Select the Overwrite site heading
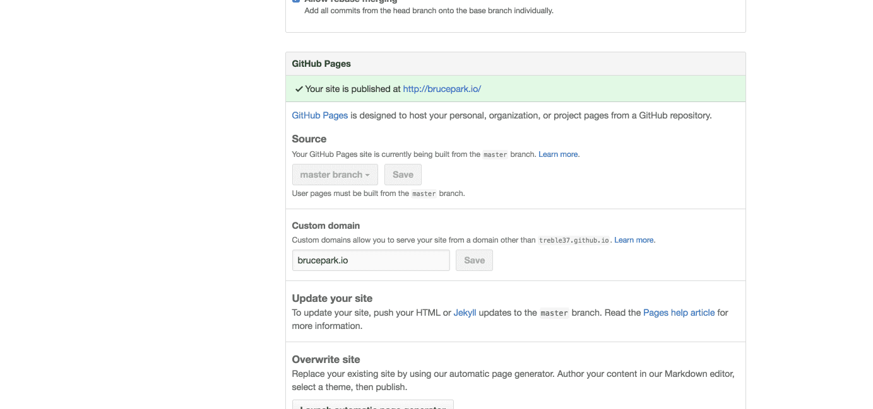Screen dimensions: 873x409 click(x=326, y=359)
